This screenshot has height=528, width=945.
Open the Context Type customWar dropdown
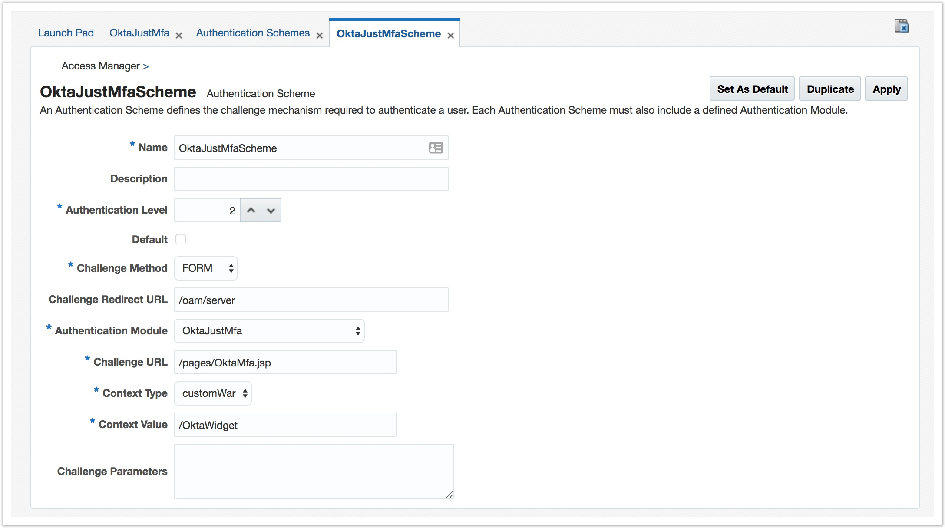[x=213, y=393]
